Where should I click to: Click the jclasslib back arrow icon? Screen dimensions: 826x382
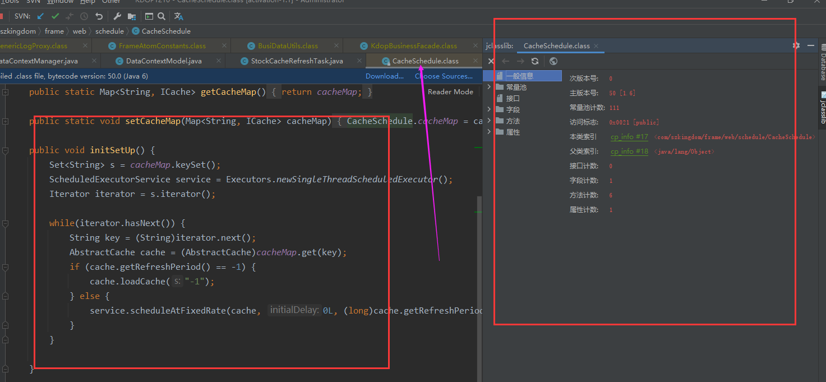pyautogui.click(x=506, y=61)
